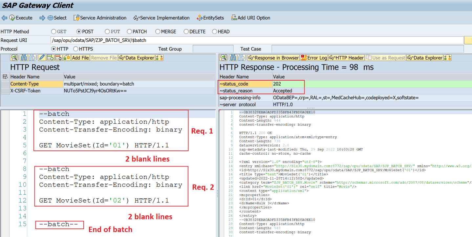Click the padlock icon left of Add File

[x=67, y=58]
